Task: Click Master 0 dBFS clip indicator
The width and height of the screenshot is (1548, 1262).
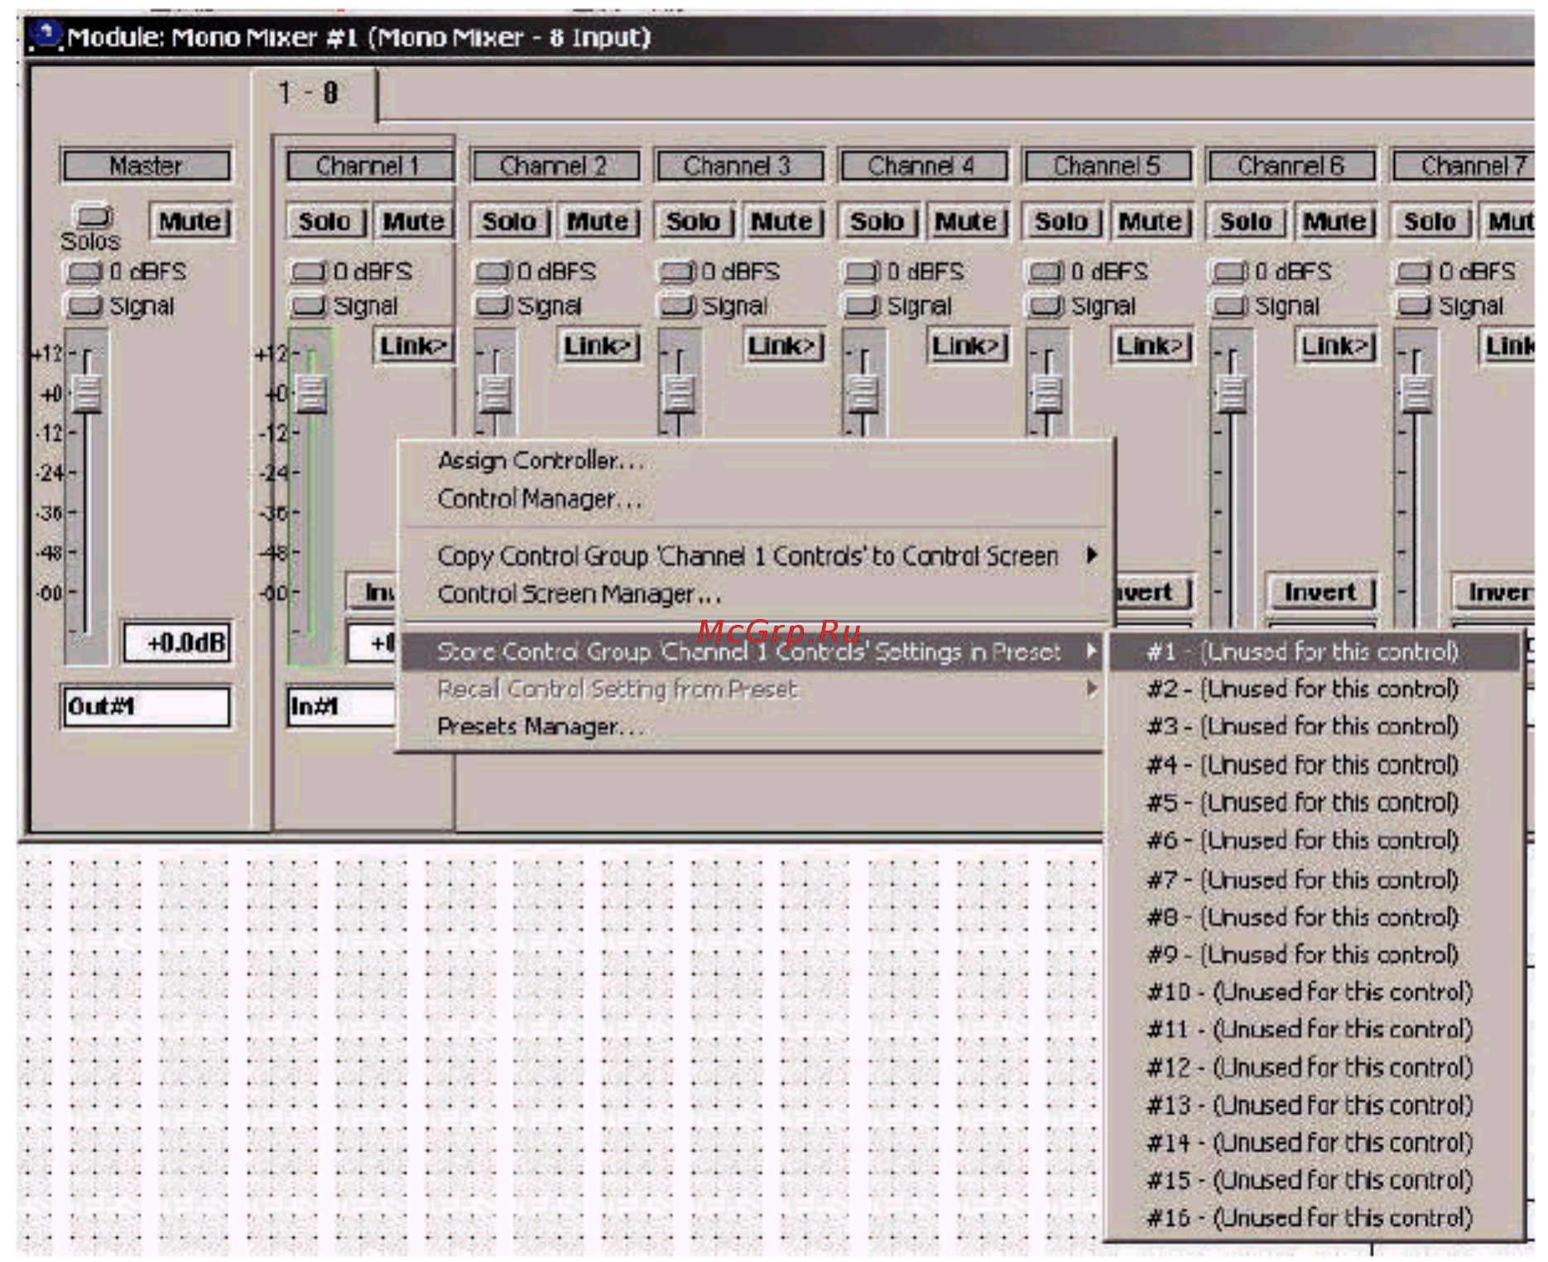Action: coord(84,271)
